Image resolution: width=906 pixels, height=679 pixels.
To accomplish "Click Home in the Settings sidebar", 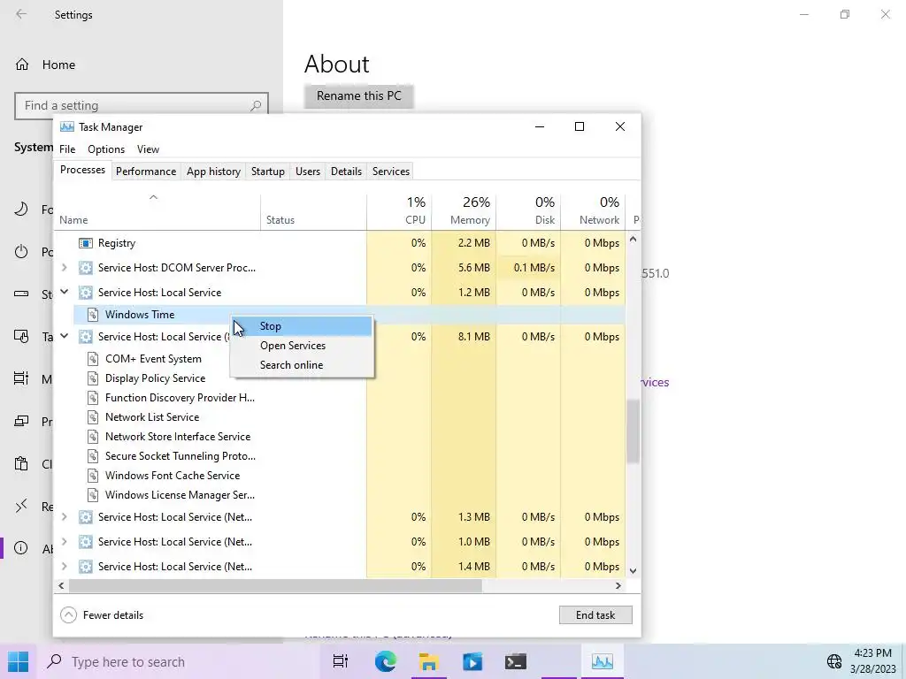I will pos(58,65).
